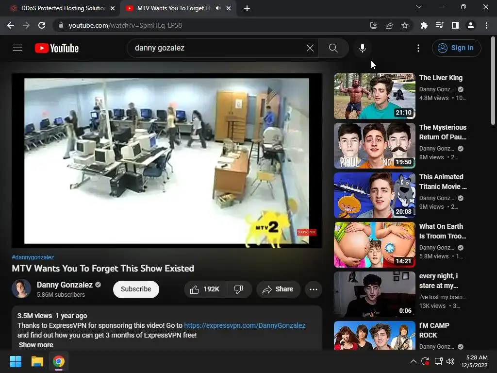This screenshot has width=497, height=373.
Task: Open Danny Gonzalez channel name
Action: [65, 285]
